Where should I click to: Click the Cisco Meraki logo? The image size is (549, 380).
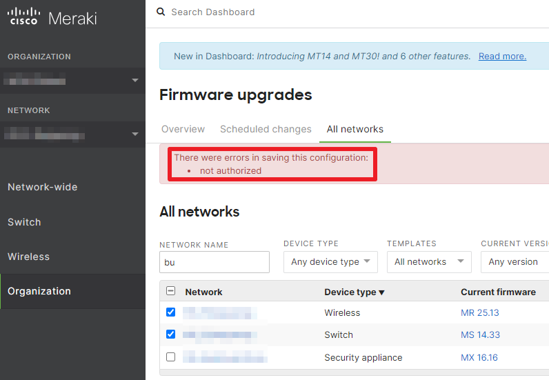click(x=52, y=17)
